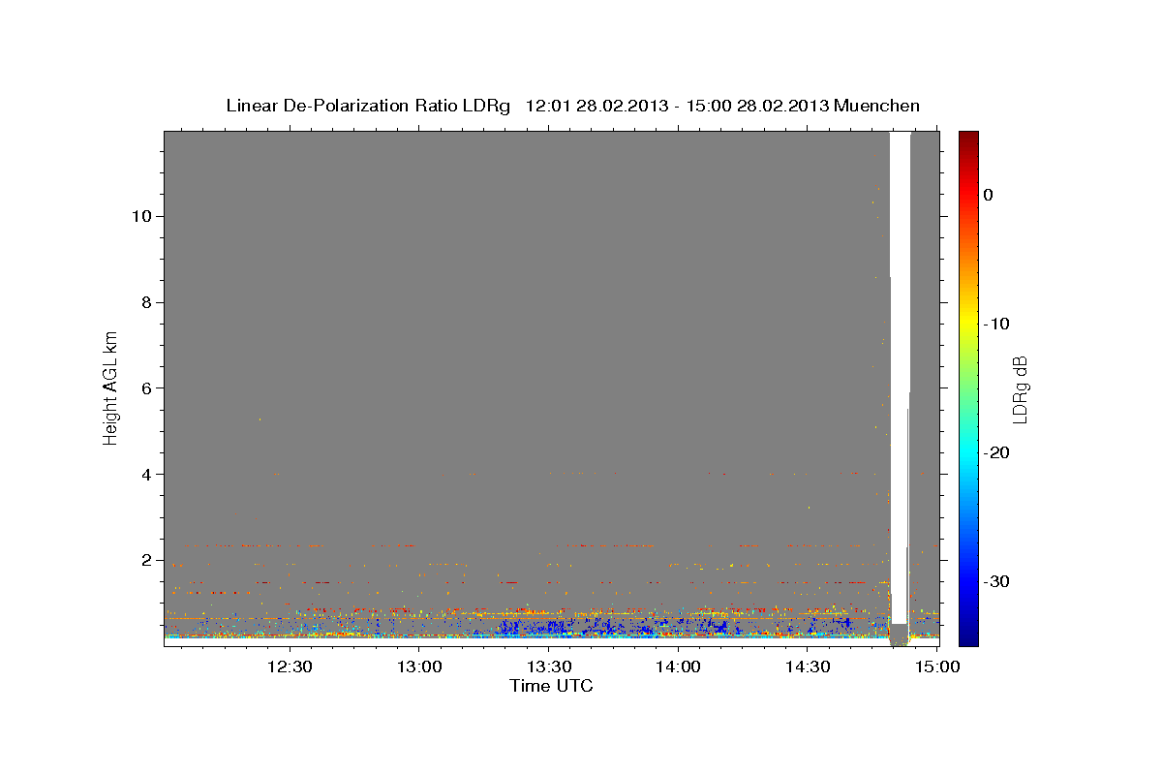
Task: Click the colorbar value -20
Action: pos(996,452)
